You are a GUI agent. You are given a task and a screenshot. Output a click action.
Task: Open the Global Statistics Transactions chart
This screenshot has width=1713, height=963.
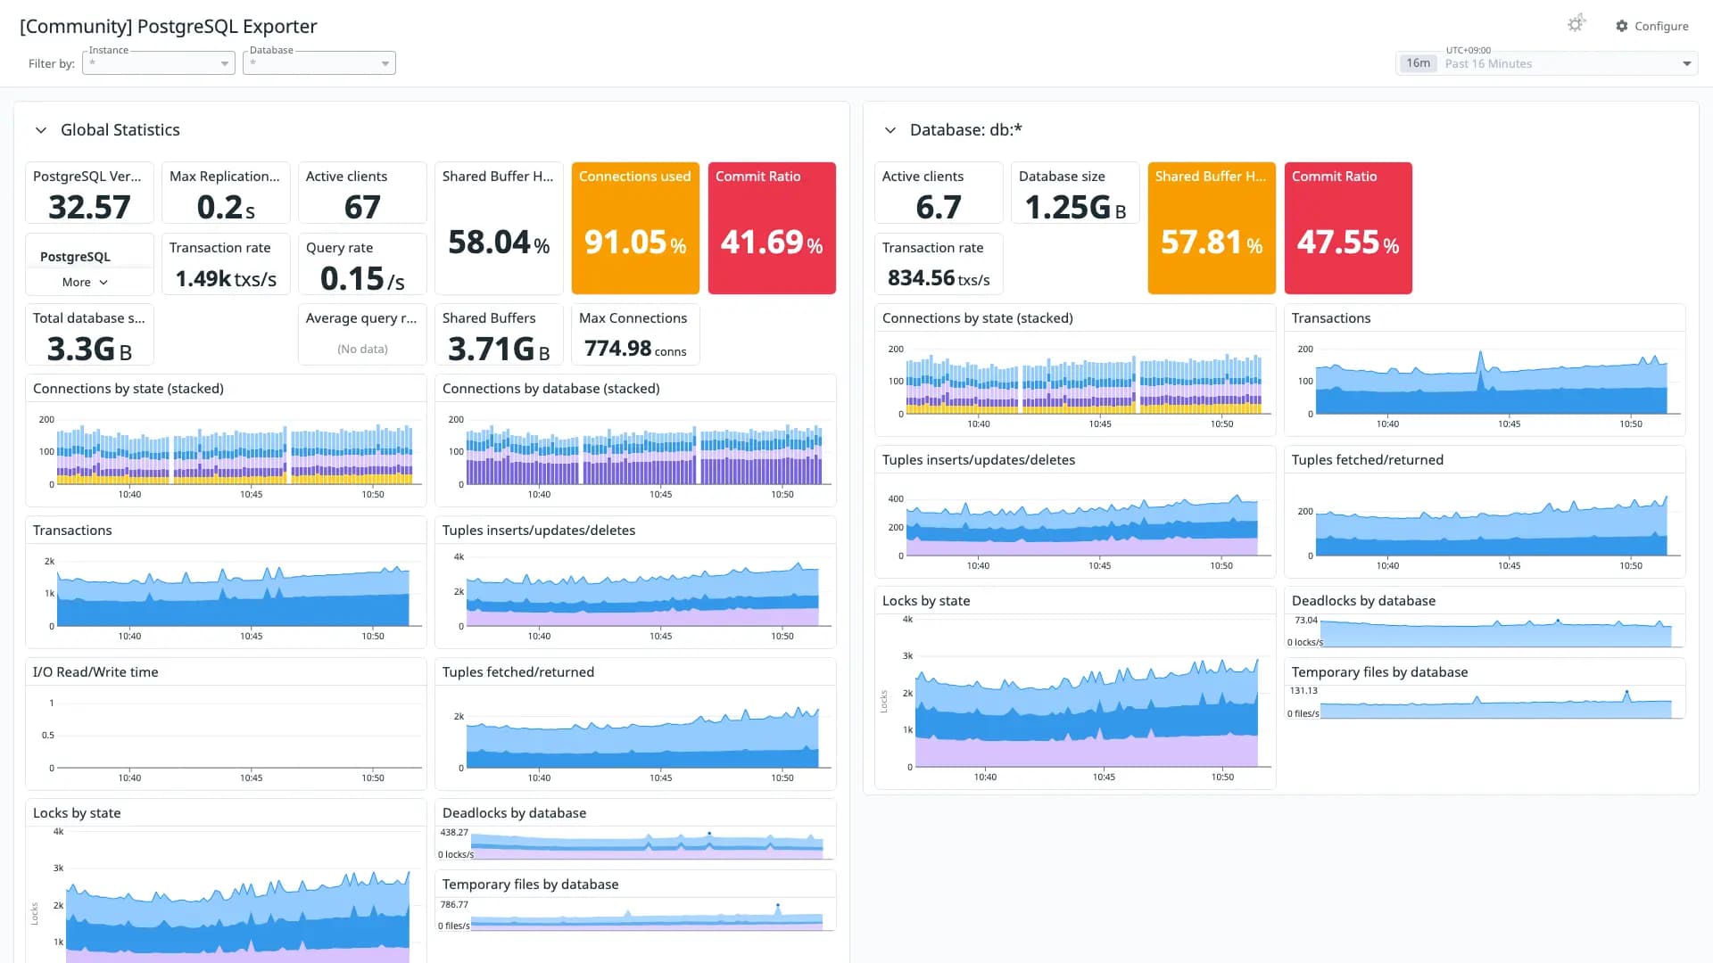226,582
